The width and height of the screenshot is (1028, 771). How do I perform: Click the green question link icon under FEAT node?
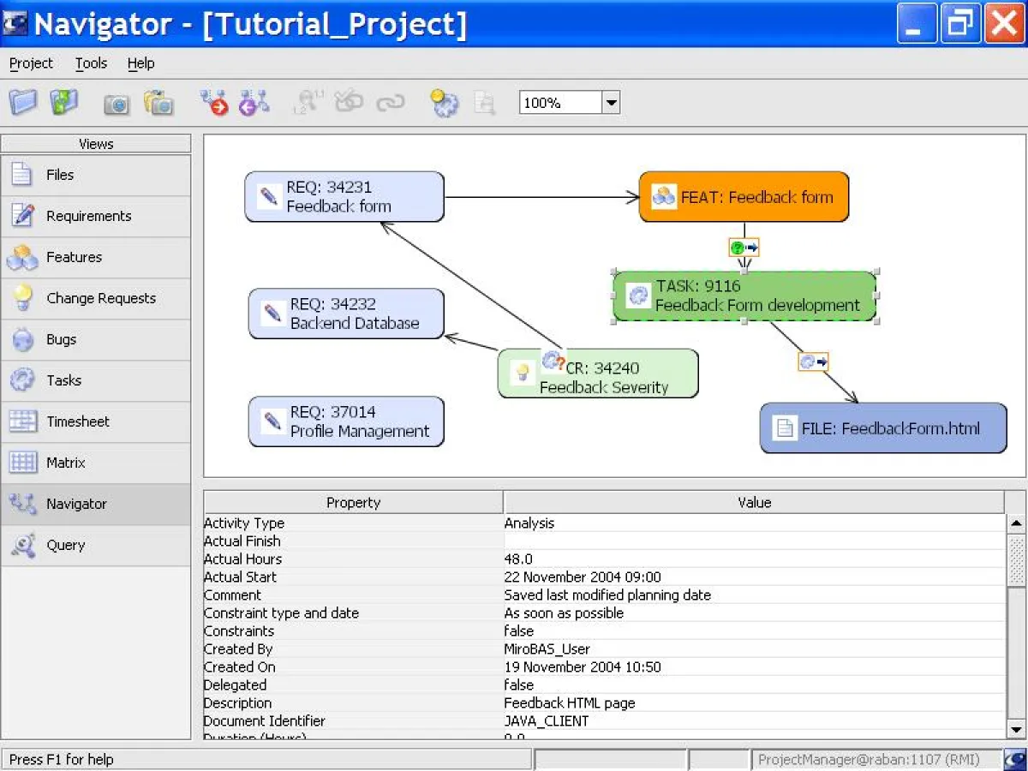(x=744, y=248)
